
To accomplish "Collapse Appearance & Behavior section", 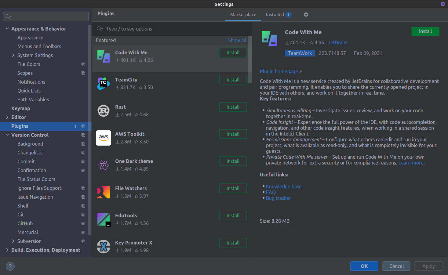I will pyautogui.click(x=7, y=29).
